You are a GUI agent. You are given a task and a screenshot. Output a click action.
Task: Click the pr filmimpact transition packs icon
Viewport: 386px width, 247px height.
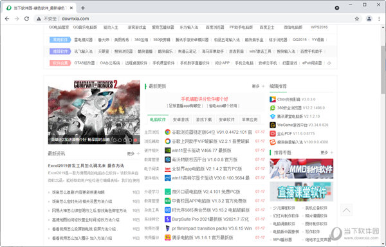click(168, 228)
